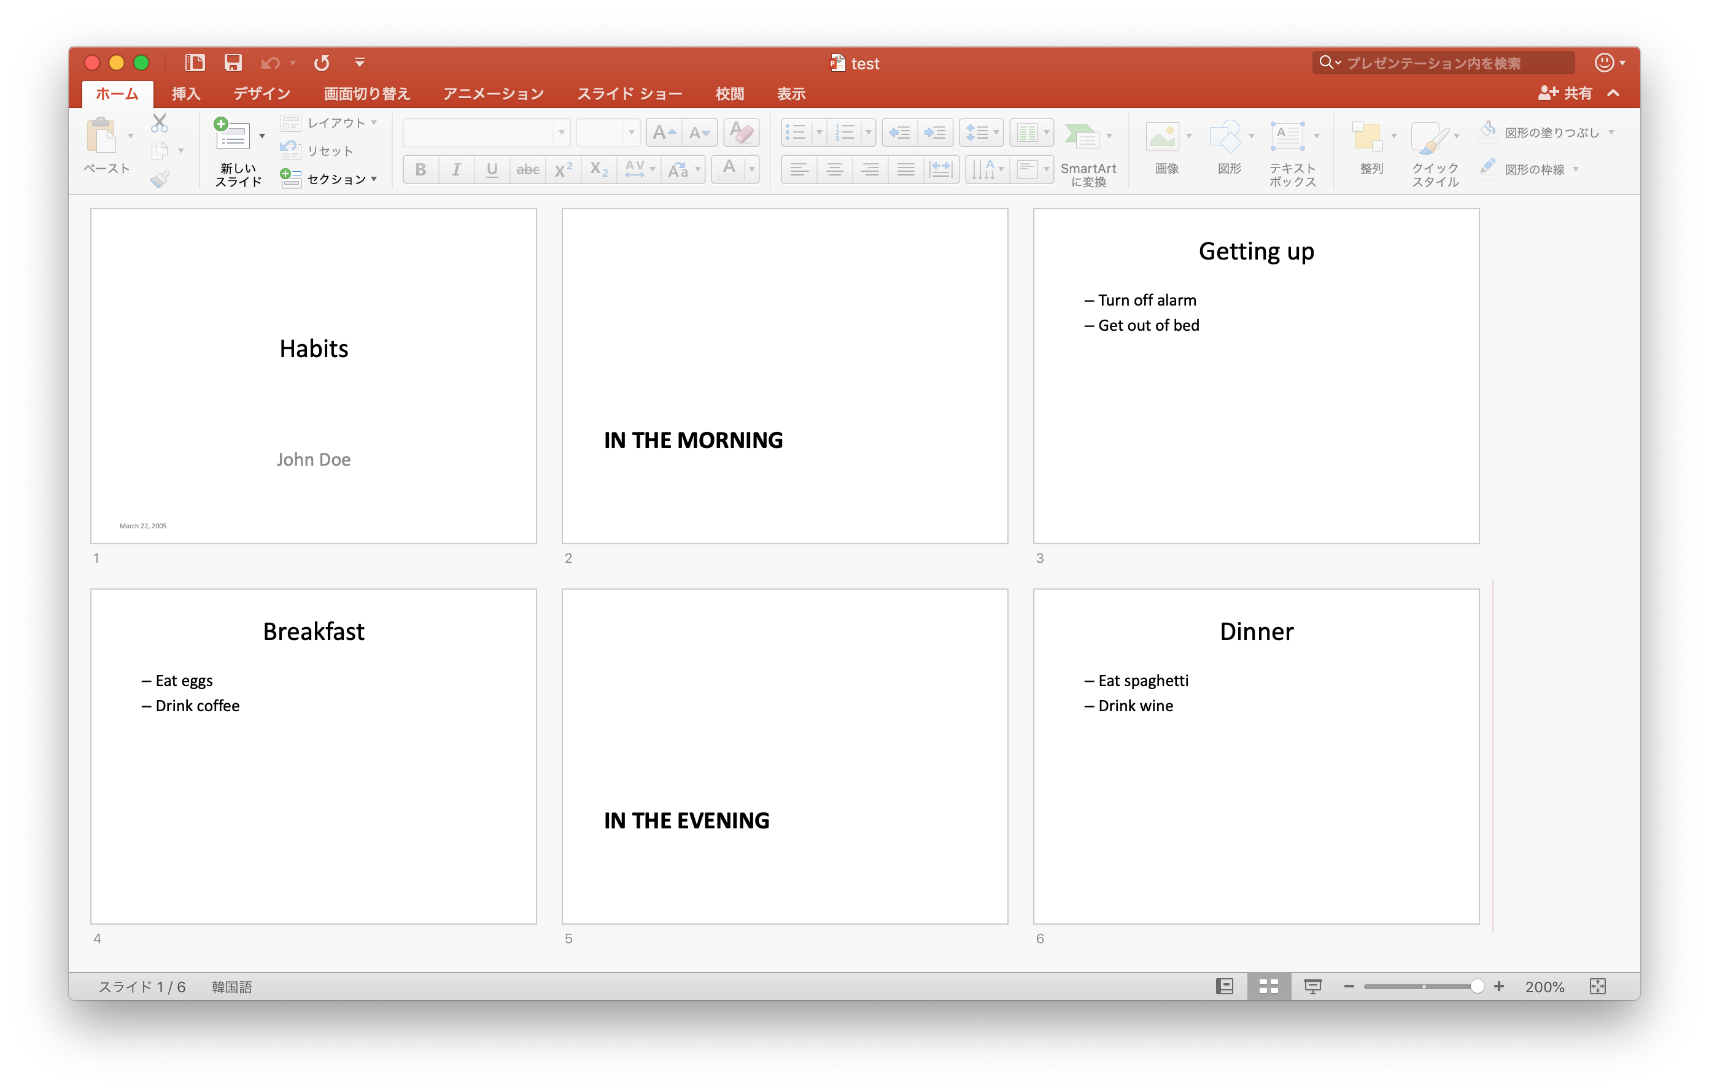
Task: Open the font name combo box
Action: pyautogui.click(x=486, y=133)
